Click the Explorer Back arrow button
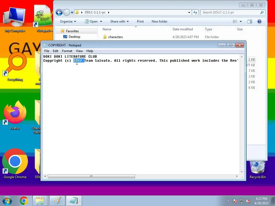The image size is (275, 206). (59, 12)
